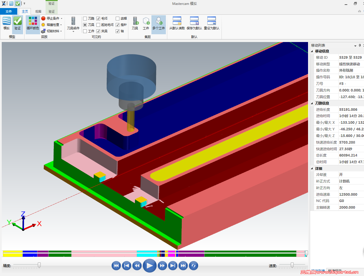Adjust the 速度 speed slider handle
The image size is (364, 276).
coord(292,265)
